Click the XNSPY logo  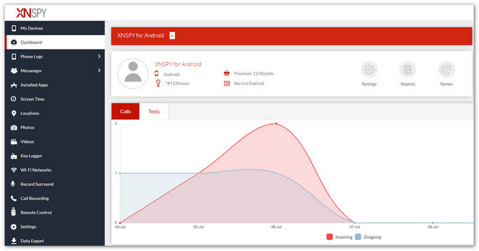(x=31, y=13)
